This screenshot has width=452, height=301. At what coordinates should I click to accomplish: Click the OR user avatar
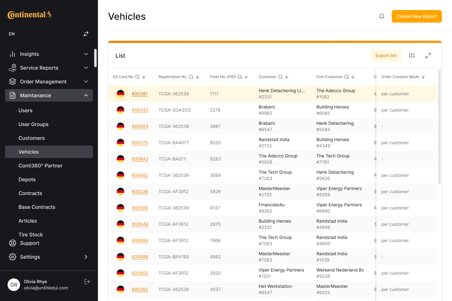(14, 285)
